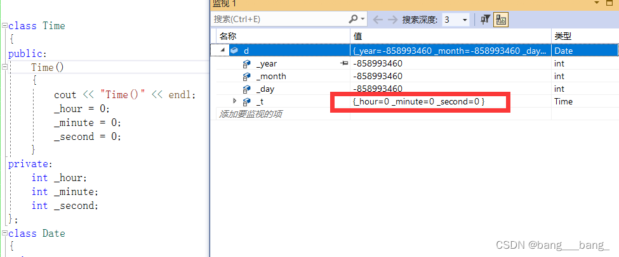Select the _day row name
The image size is (619, 257).
click(265, 89)
